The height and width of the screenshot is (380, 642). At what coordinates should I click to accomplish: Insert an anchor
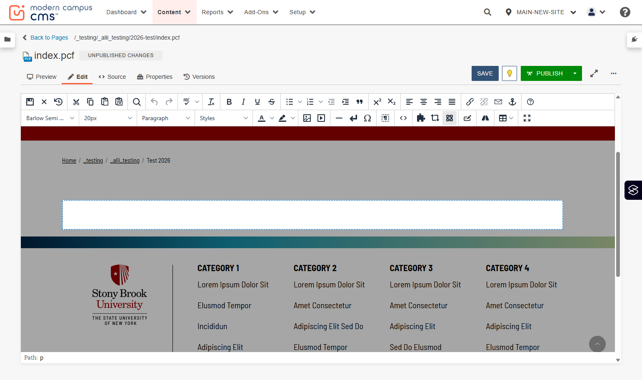[512, 102]
